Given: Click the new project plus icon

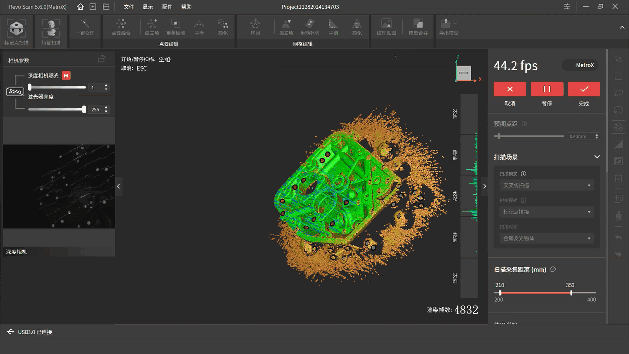Looking at the screenshot, I should pyautogui.click(x=93, y=7).
